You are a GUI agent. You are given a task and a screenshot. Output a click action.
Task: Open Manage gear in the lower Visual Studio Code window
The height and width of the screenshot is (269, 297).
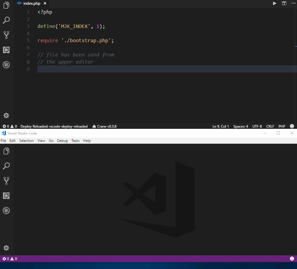(x=6, y=248)
